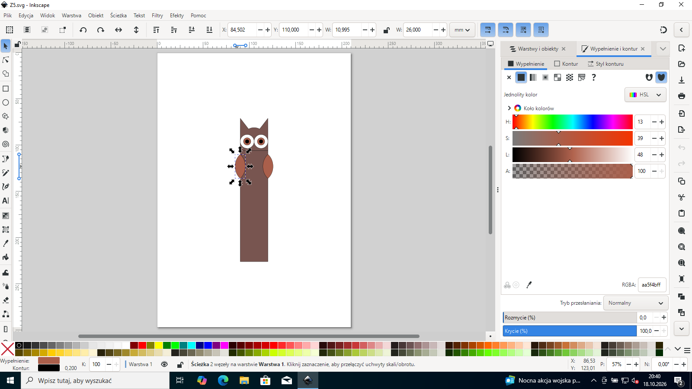Select the Node editing tool
Viewport: 692px width, 389px height.
pyautogui.click(x=6, y=60)
